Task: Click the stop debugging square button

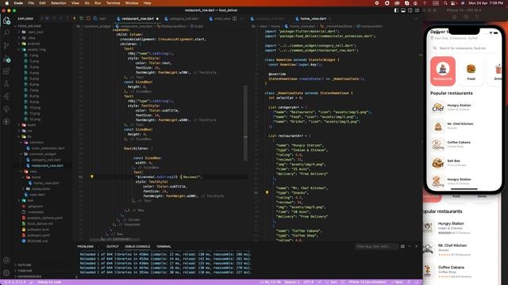Action: pyautogui.click(x=88, y=18)
